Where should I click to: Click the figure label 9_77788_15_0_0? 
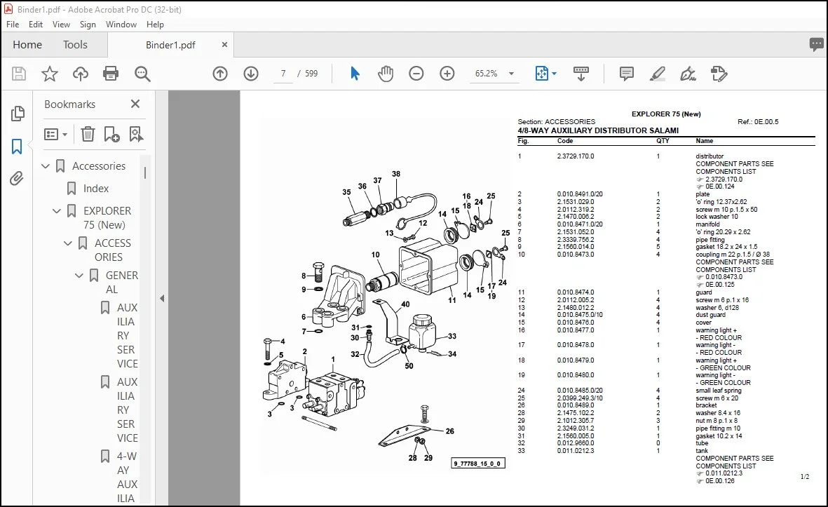pos(478,464)
